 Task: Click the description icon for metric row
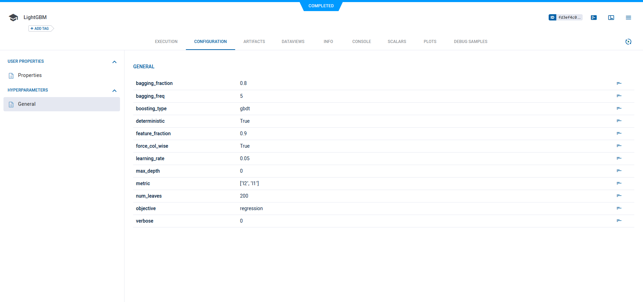[619, 183]
